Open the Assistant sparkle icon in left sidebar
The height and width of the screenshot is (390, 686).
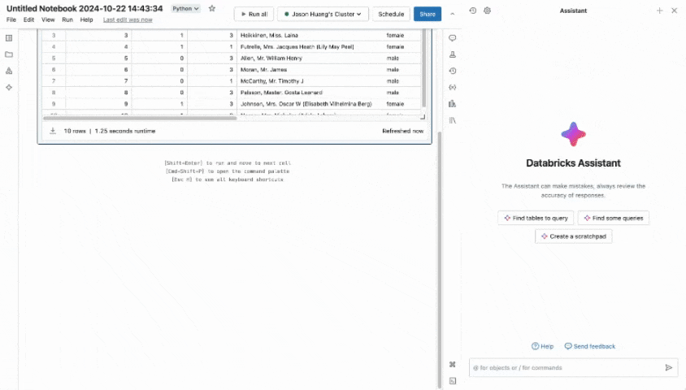point(9,88)
